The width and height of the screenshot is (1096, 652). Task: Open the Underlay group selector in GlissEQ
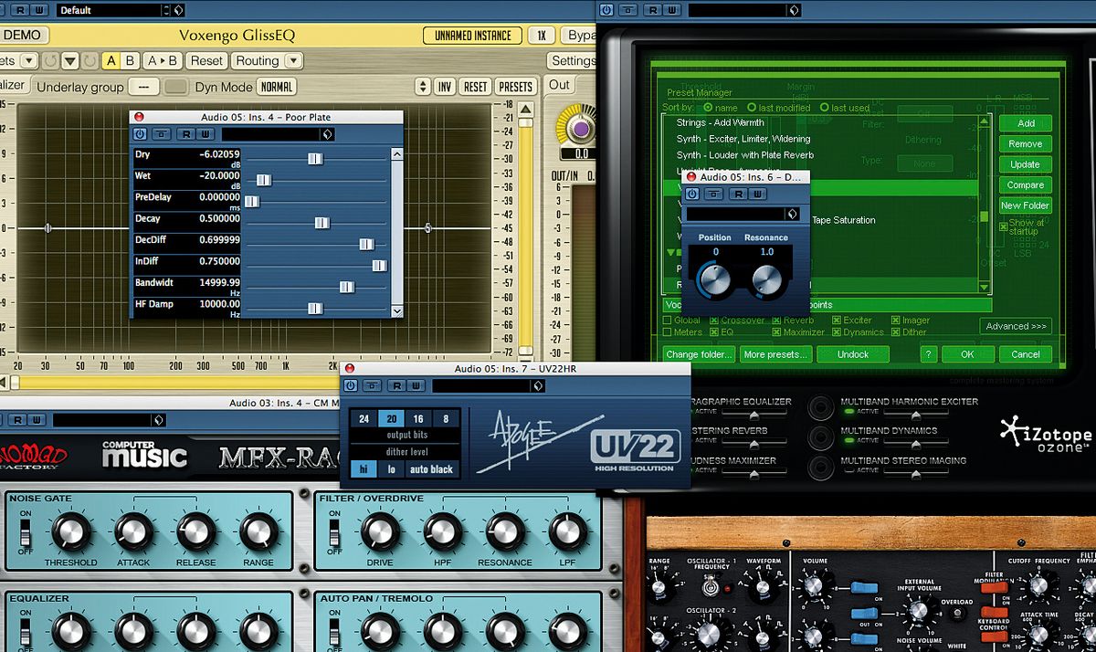[x=143, y=86]
